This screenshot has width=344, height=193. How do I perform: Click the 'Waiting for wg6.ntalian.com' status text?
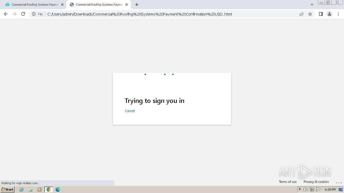(21, 183)
